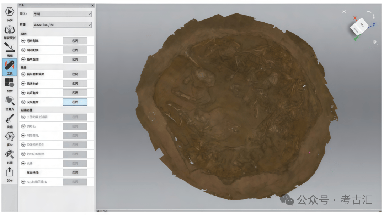Open the "Adwe liao / M" dropdown
This screenshot has height=215, width=384.
(62, 25)
